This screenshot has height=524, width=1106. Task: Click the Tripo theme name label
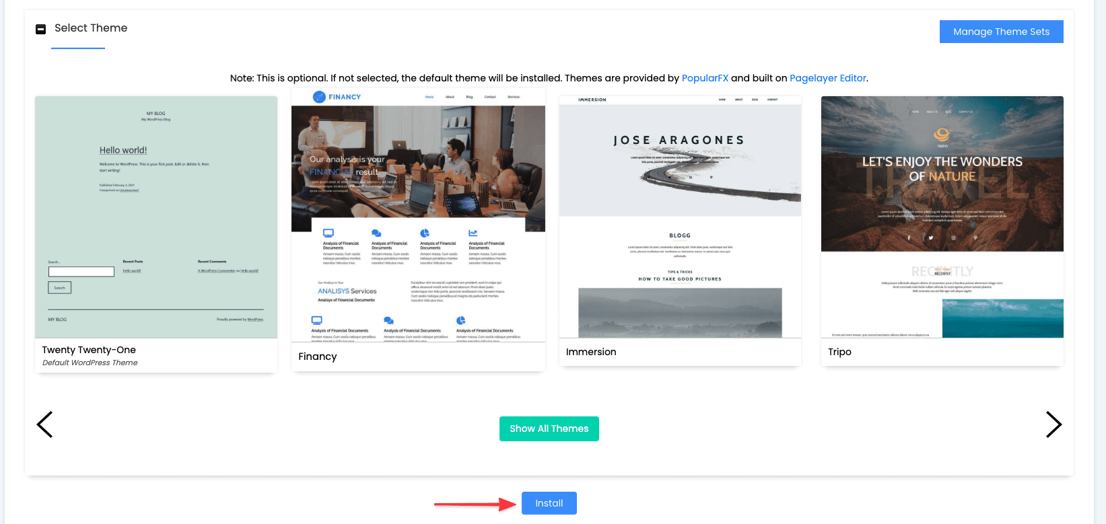(839, 352)
